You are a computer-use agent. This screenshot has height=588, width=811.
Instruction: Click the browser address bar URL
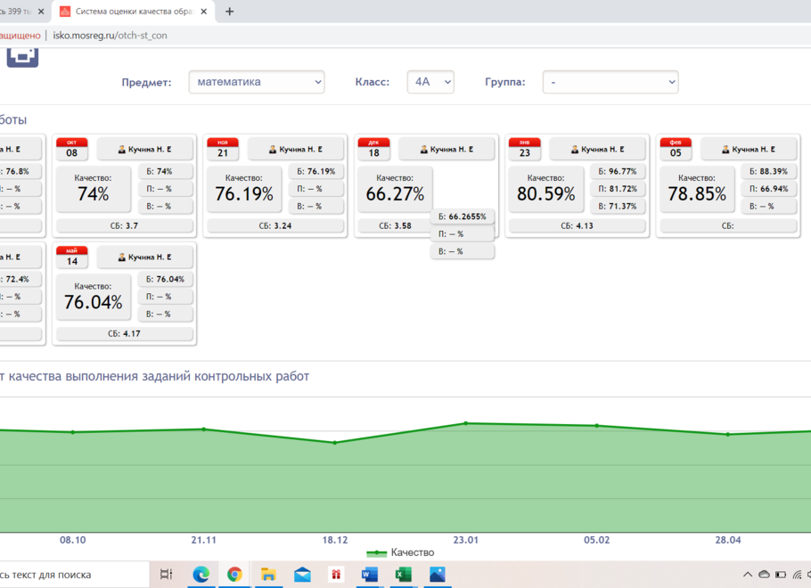coord(111,36)
